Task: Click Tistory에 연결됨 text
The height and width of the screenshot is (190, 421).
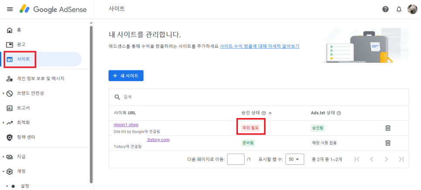Action: (128, 147)
